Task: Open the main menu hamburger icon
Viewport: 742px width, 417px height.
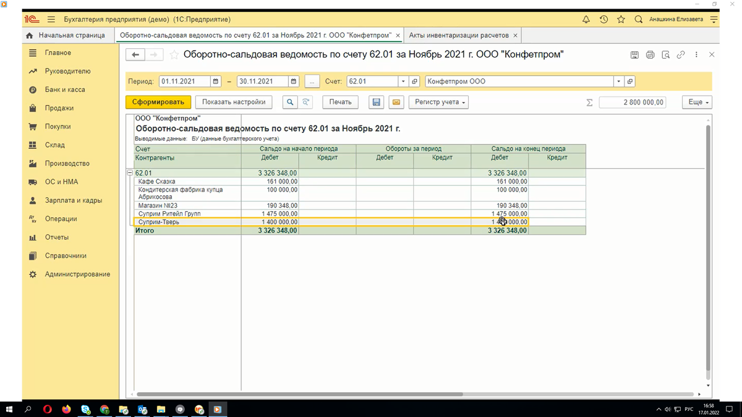Action: (x=51, y=20)
